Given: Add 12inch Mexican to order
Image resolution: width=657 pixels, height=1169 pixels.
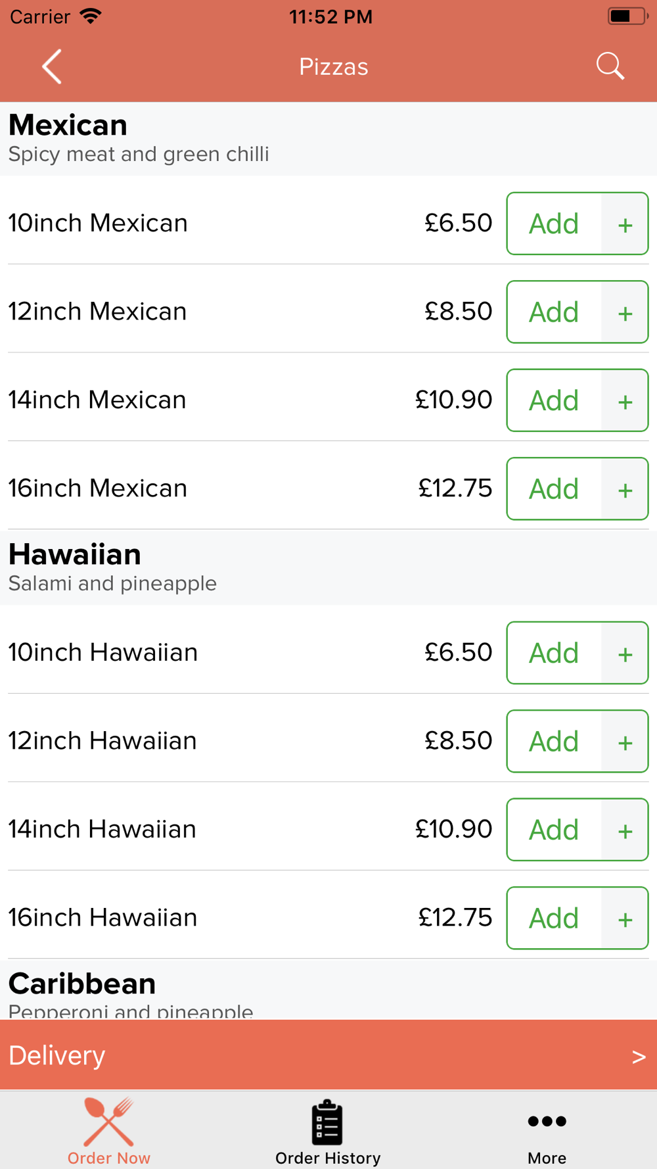Looking at the screenshot, I should click(x=554, y=312).
